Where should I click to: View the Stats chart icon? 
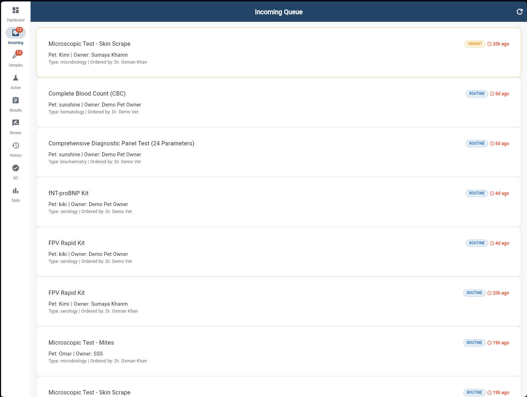point(15,190)
